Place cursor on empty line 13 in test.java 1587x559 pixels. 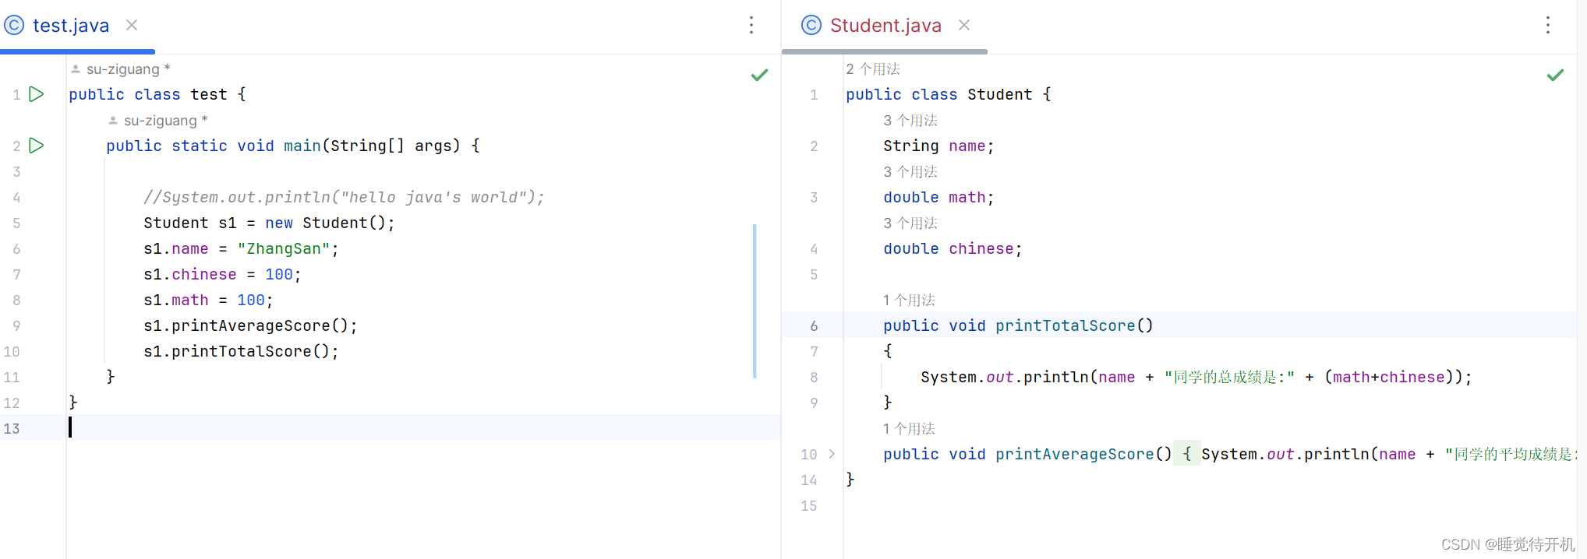[x=423, y=427]
